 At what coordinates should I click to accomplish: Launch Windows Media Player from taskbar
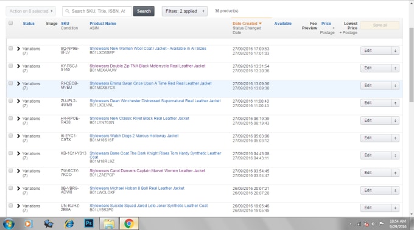[x=28, y=224]
